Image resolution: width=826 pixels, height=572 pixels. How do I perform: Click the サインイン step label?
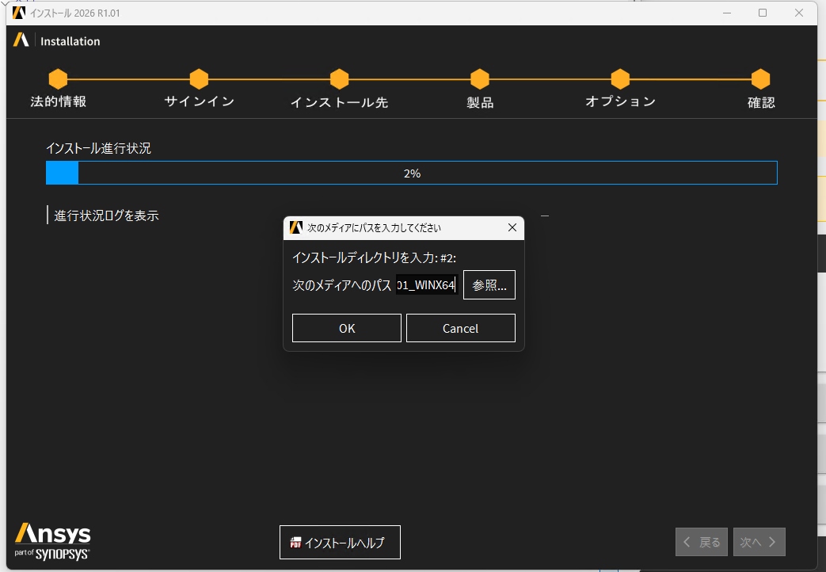point(199,101)
